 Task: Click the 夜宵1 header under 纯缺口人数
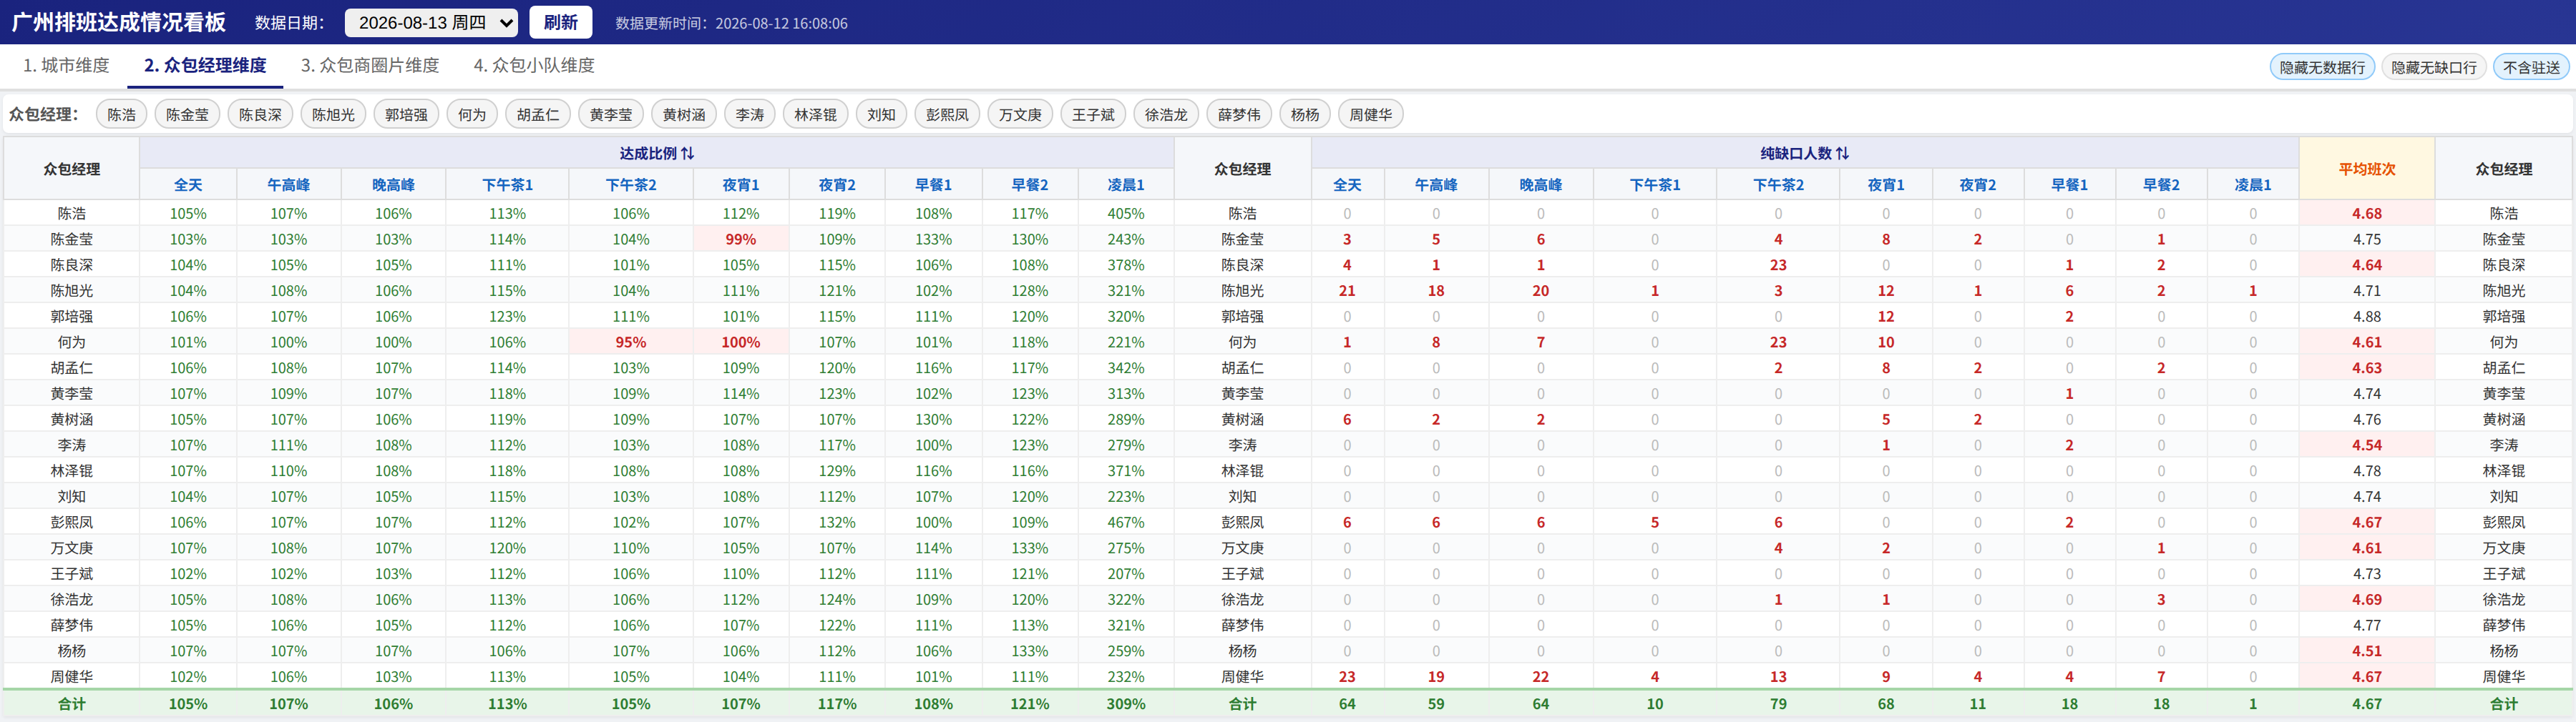[x=1886, y=184]
